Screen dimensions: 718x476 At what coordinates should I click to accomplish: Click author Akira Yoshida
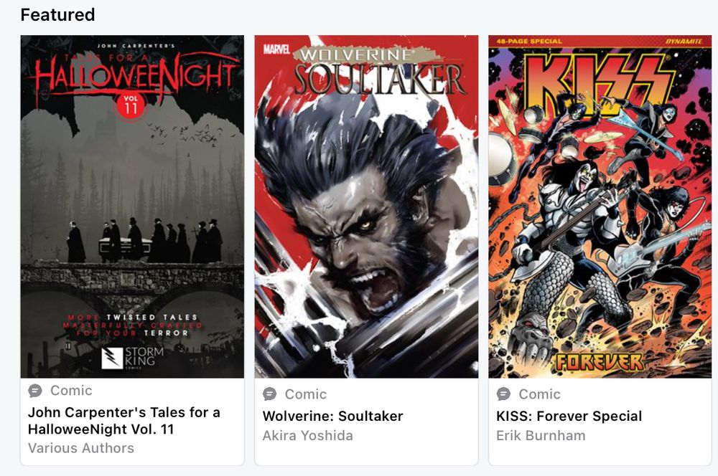pyautogui.click(x=308, y=435)
